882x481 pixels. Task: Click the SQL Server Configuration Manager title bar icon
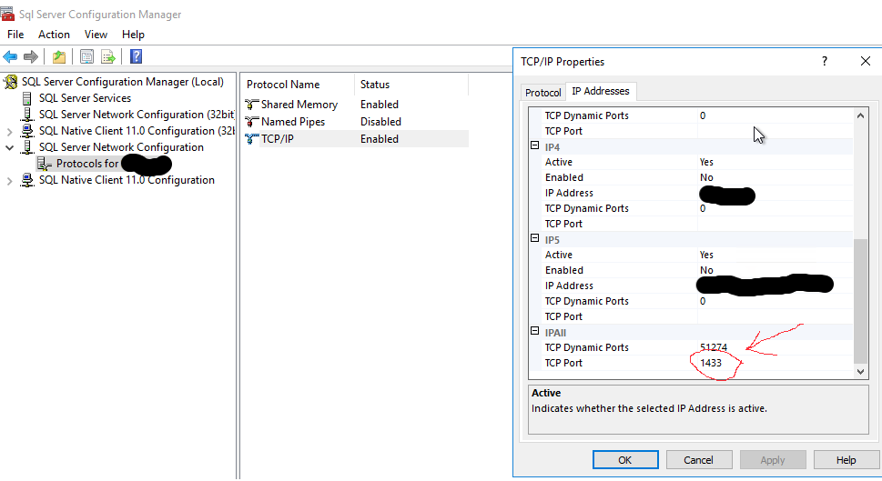pyautogui.click(x=7, y=14)
